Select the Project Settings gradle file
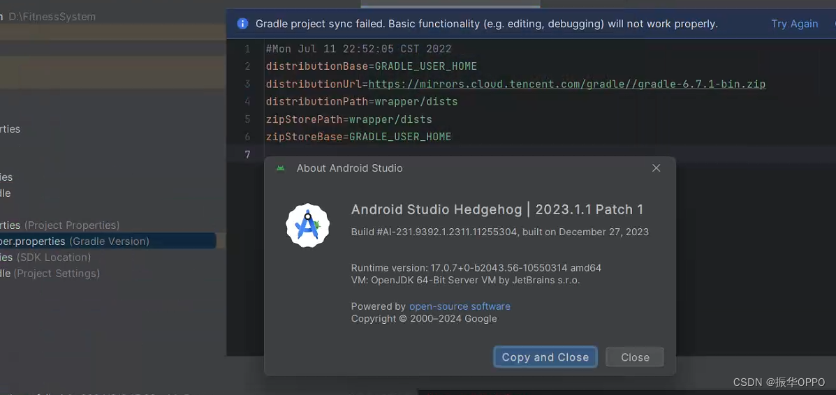 pos(50,274)
